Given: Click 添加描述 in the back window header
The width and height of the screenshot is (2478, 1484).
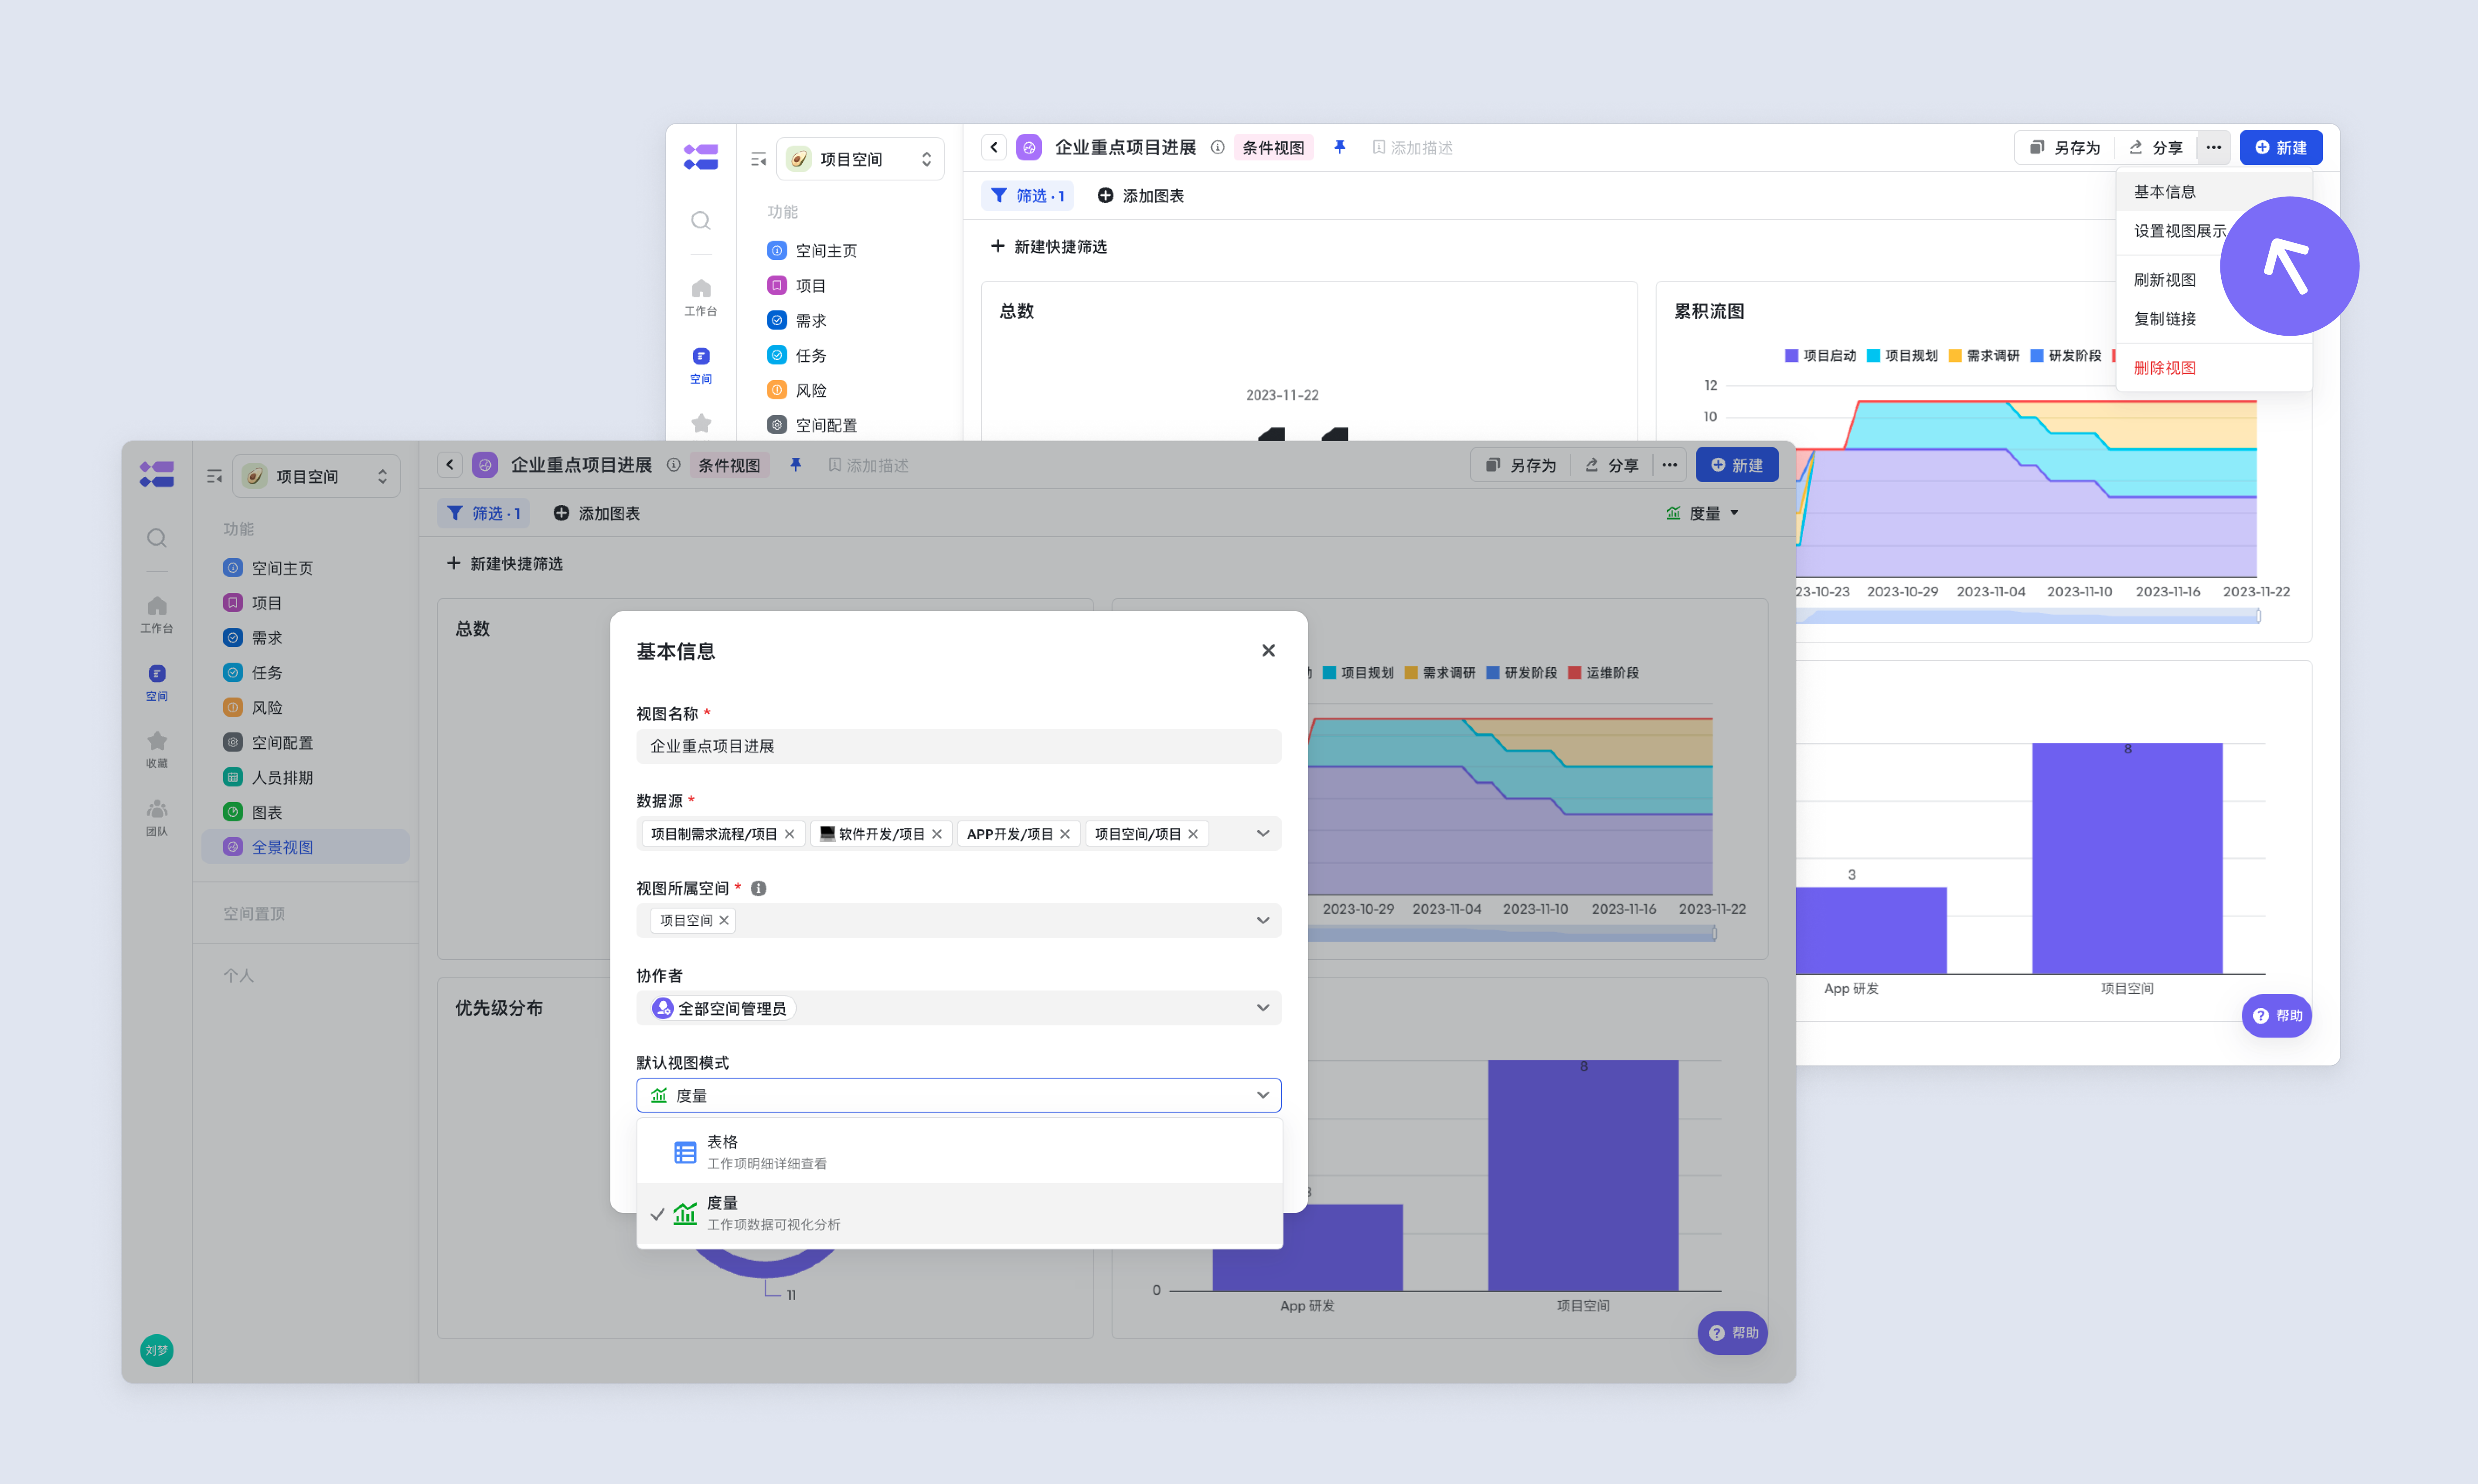Looking at the screenshot, I should [x=1412, y=147].
